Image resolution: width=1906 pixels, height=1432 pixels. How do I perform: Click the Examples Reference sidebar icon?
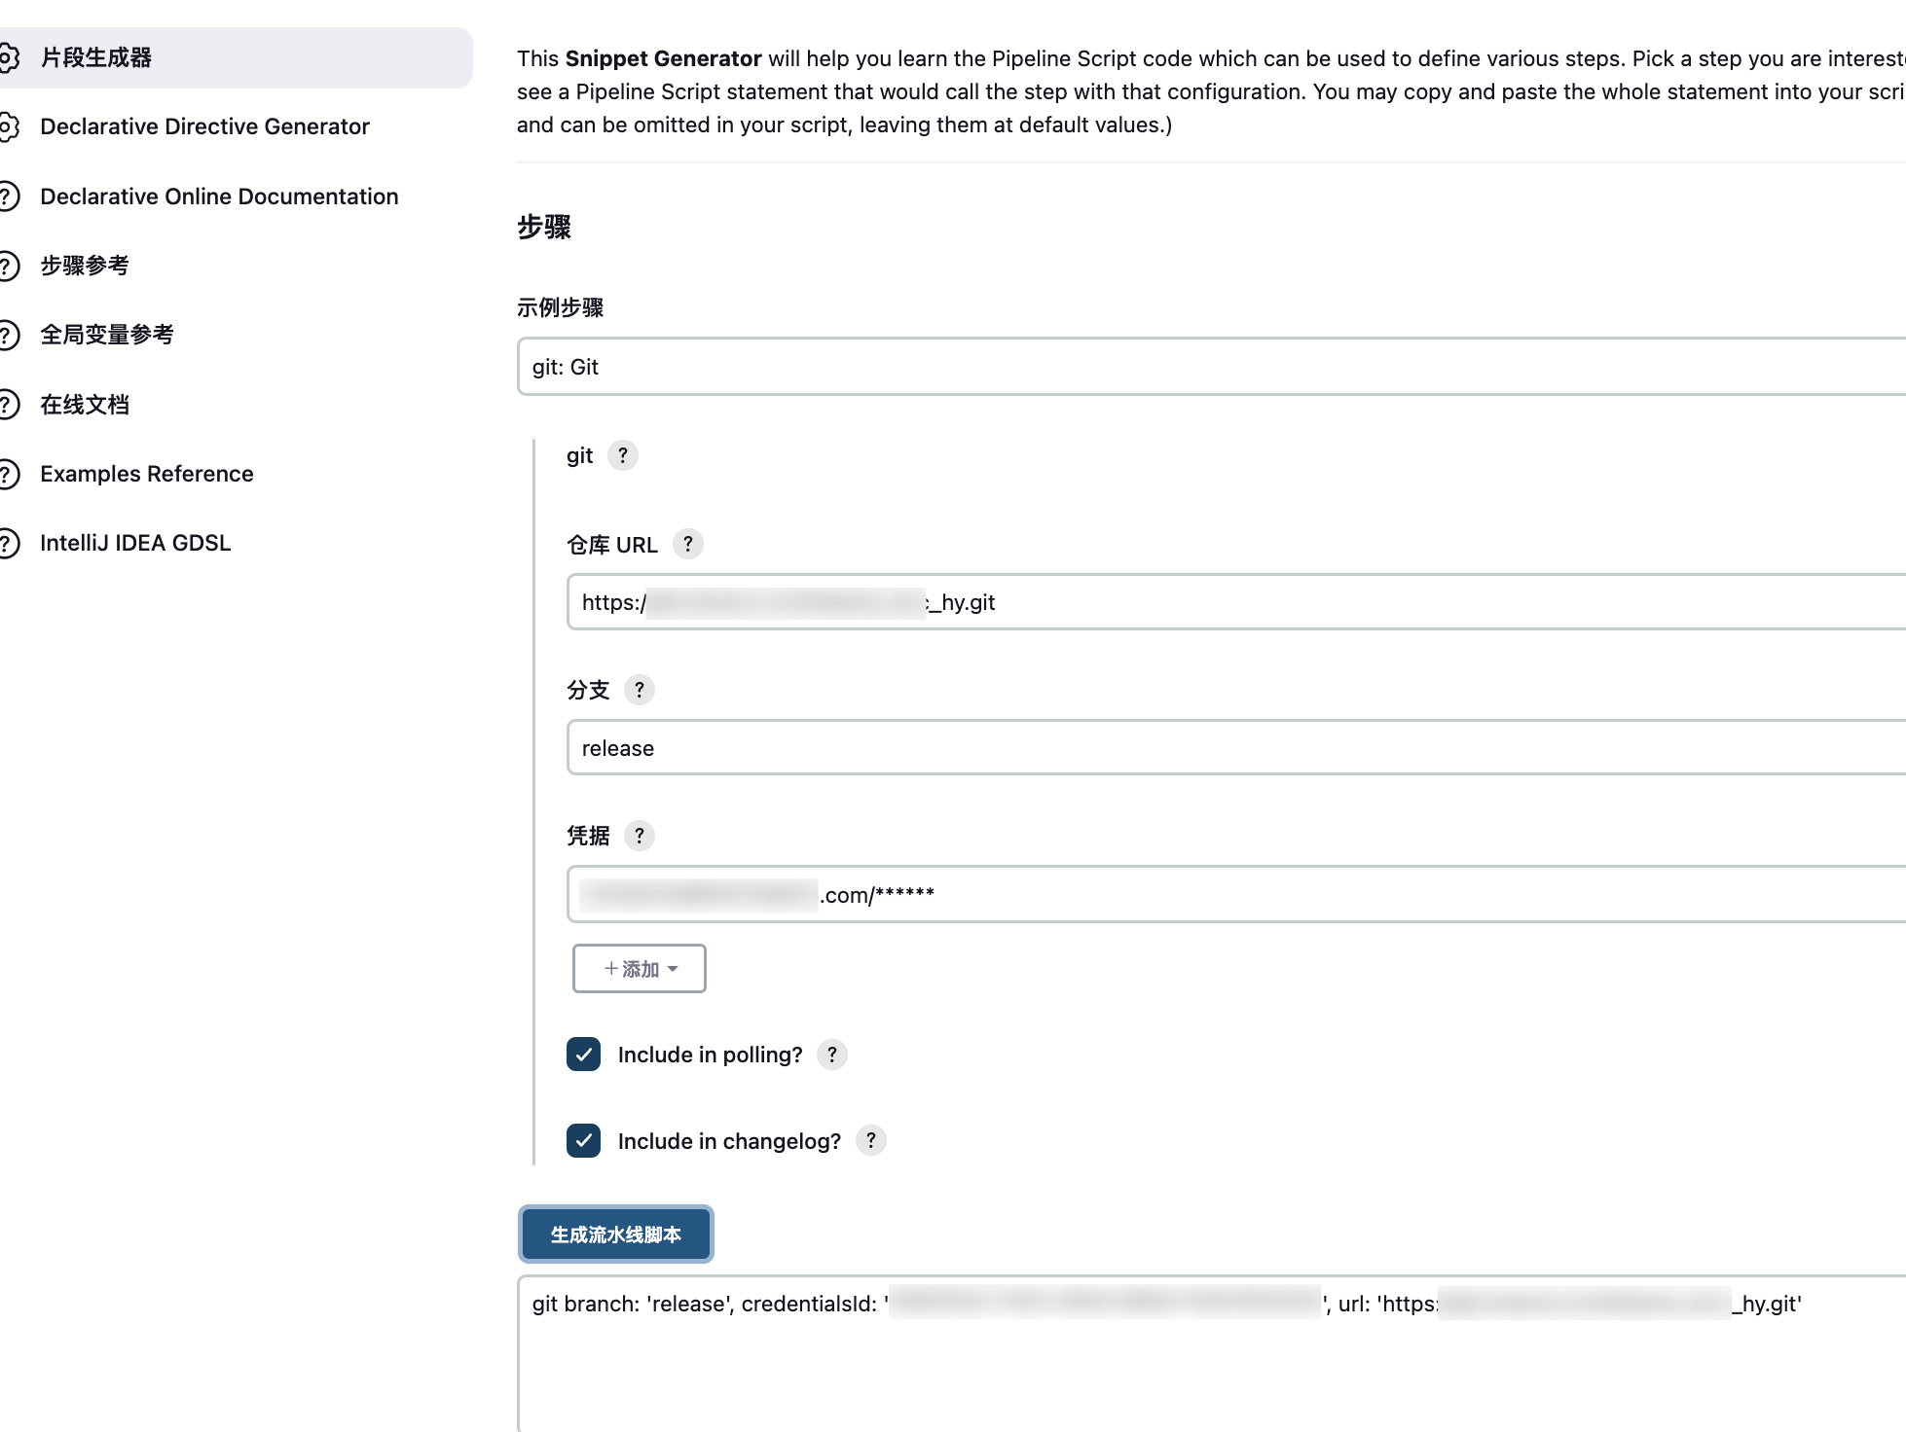click(12, 474)
